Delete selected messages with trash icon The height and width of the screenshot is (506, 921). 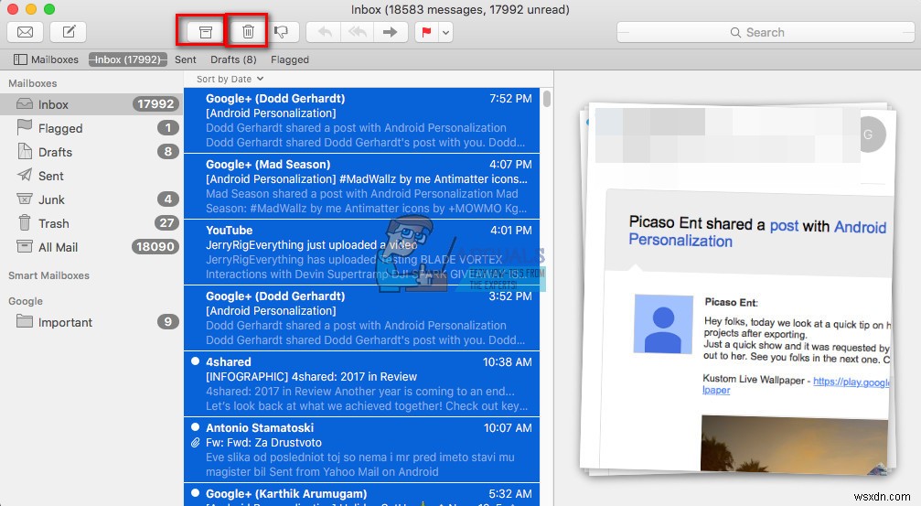(x=248, y=32)
